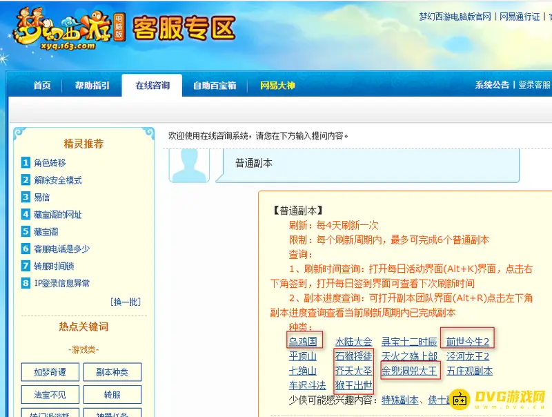This screenshot has width=552, height=417.
Task: Open the 网易大神 tab
Action: 277,86
